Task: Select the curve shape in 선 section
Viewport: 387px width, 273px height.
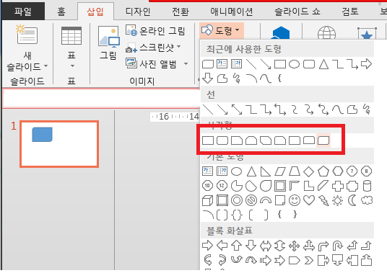Action: pyautogui.click(x=338, y=109)
